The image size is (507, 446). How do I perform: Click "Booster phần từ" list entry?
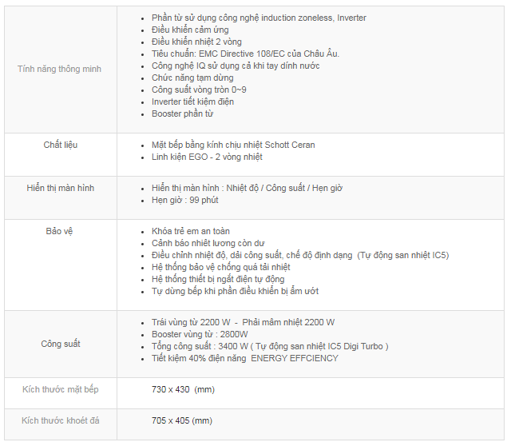click(x=182, y=113)
